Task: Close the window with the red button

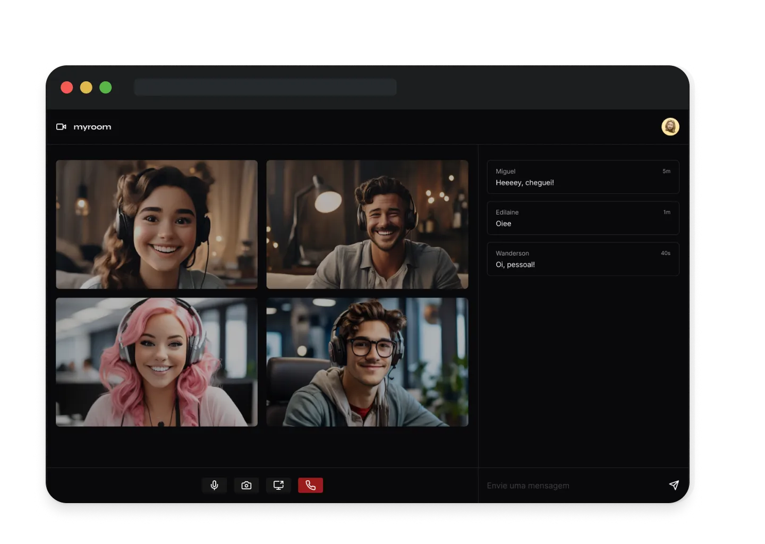Action: pos(67,87)
